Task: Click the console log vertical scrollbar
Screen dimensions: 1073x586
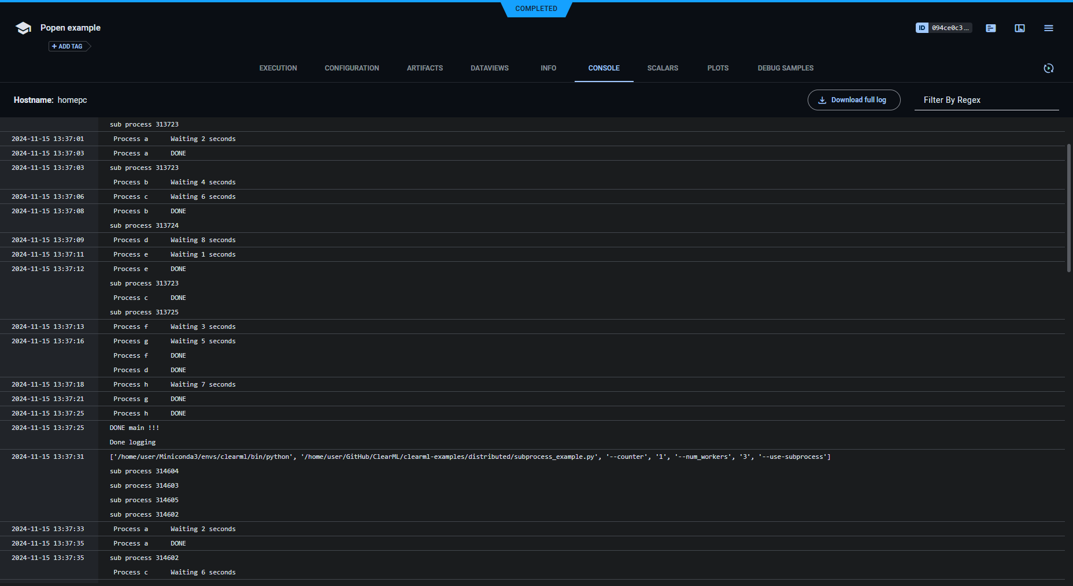Action: pyautogui.click(x=1068, y=208)
